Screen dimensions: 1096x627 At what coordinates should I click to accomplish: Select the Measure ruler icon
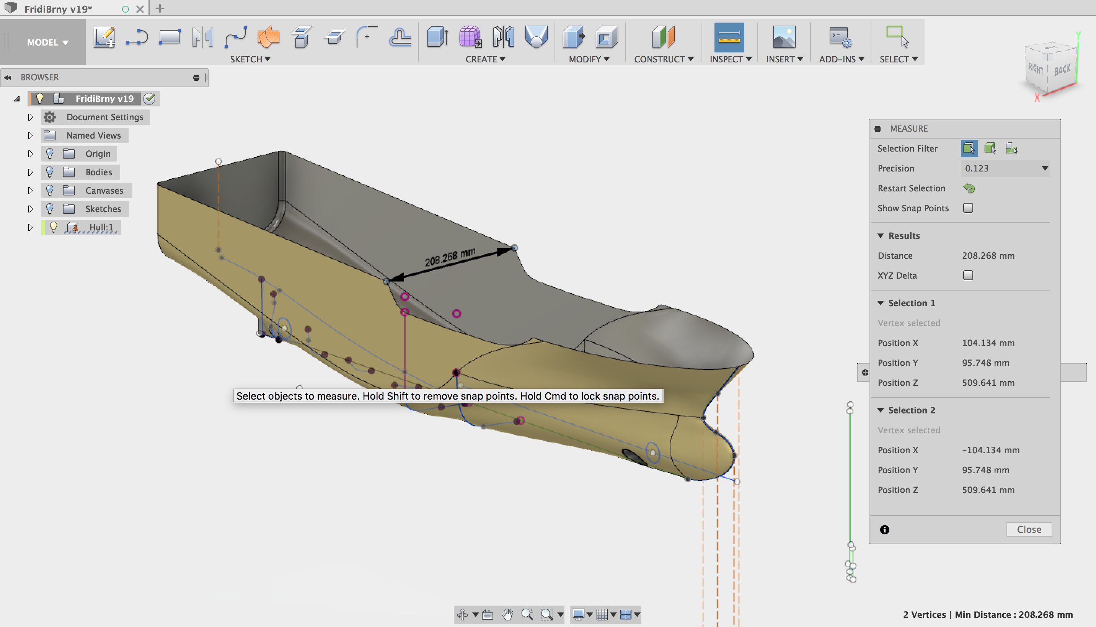(728, 37)
